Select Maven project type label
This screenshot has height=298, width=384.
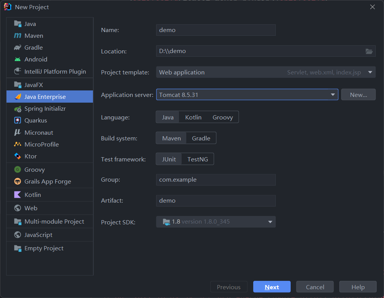(x=34, y=35)
